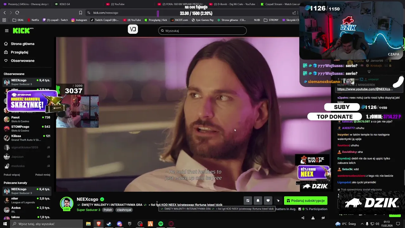The height and width of the screenshot is (228, 405).
Task: Open Spotify from the taskbar
Action: click(161, 224)
